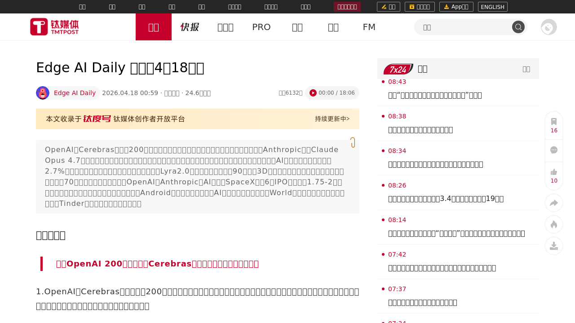Open the FM section tab
This screenshot has width=575, height=323.
[x=369, y=27]
